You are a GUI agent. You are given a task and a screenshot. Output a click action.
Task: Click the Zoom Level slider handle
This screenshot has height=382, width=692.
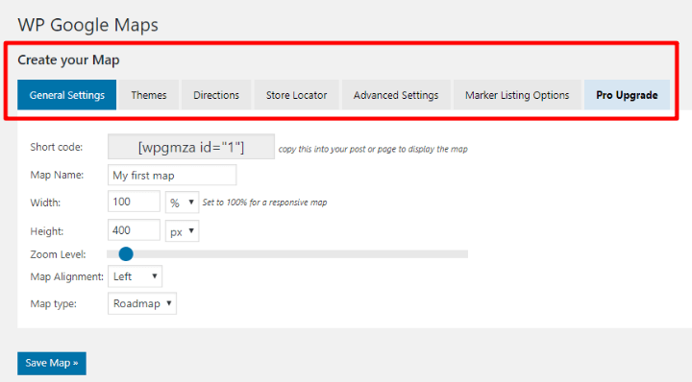tap(126, 253)
